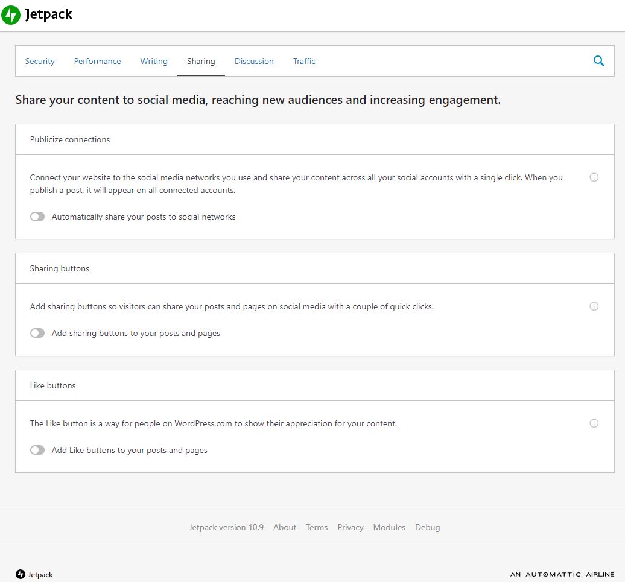Click the green Jetpack logo icon in header

click(11, 15)
